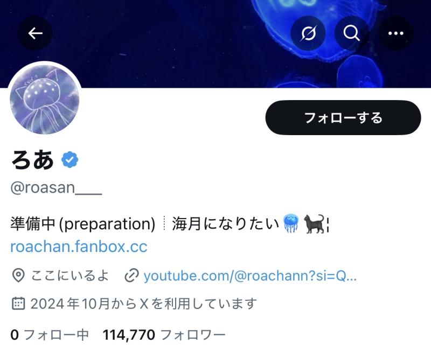The height and width of the screenshot is (351, 431).
Task: Tap the bio text 準備中 (preparation)
Action: [83, 223]
